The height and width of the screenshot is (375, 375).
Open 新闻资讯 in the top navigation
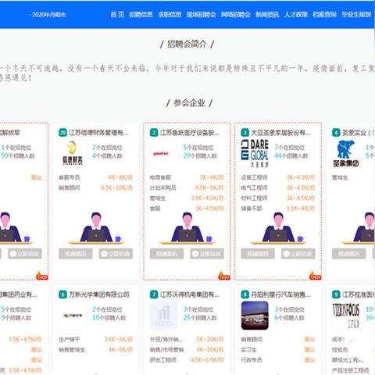coord(267,15)
